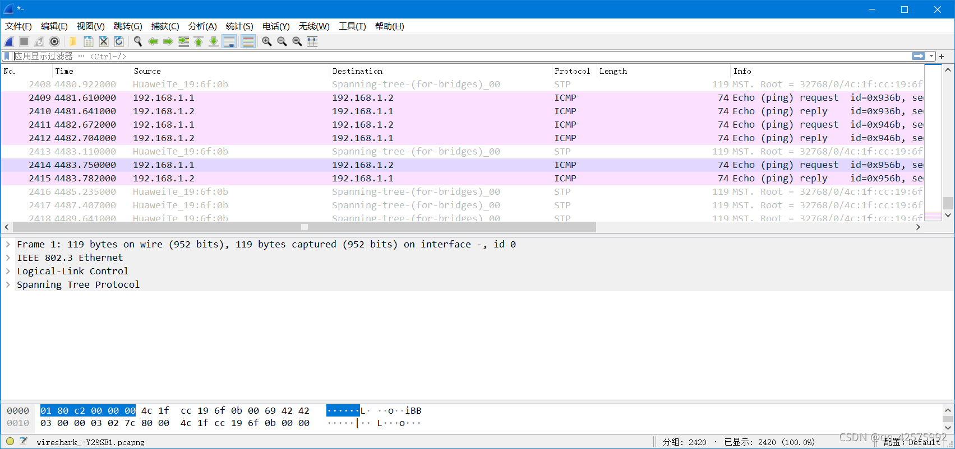Select packet 2409 ICMP echo request
The height and width of the screenshot is (449, 955).
click(x=462, y=98)
